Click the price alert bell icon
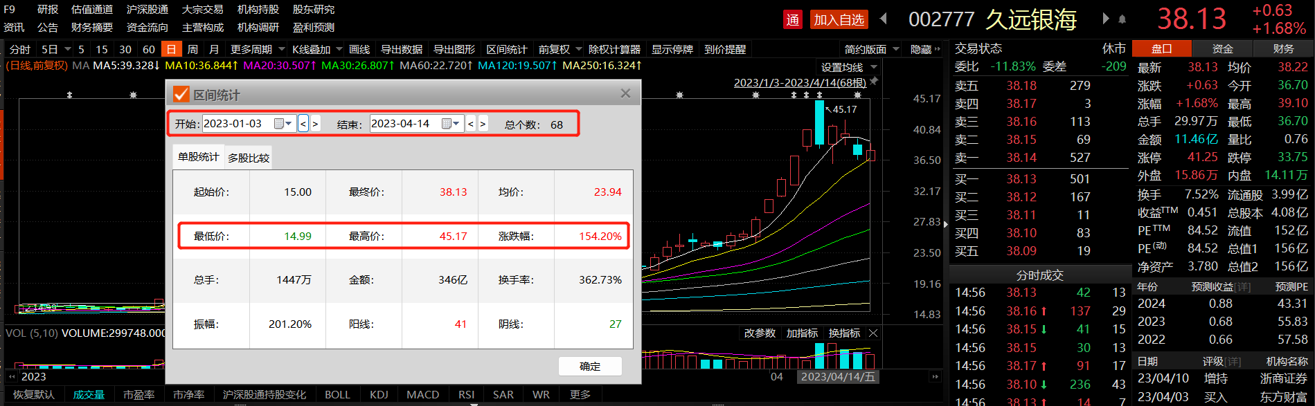1315x406 pixels. pyautogui.click(x=1122, y=19)
